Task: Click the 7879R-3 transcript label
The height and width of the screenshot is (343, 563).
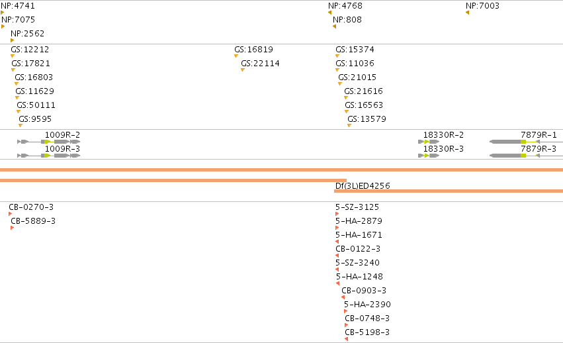Action: click(x=539, y=149)
